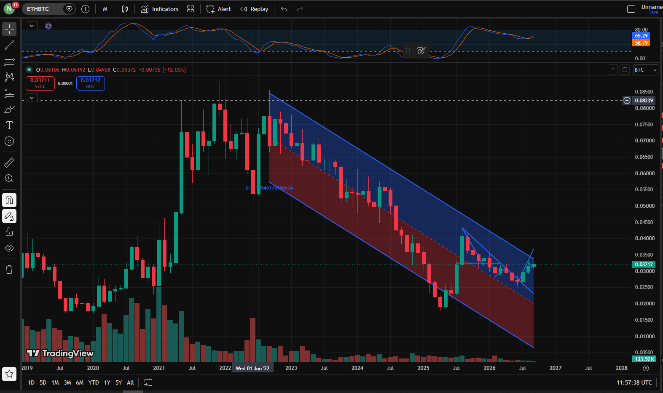Switch to the 1Y time range
This screenshot has height=393, width=663.
click(107, 382)
